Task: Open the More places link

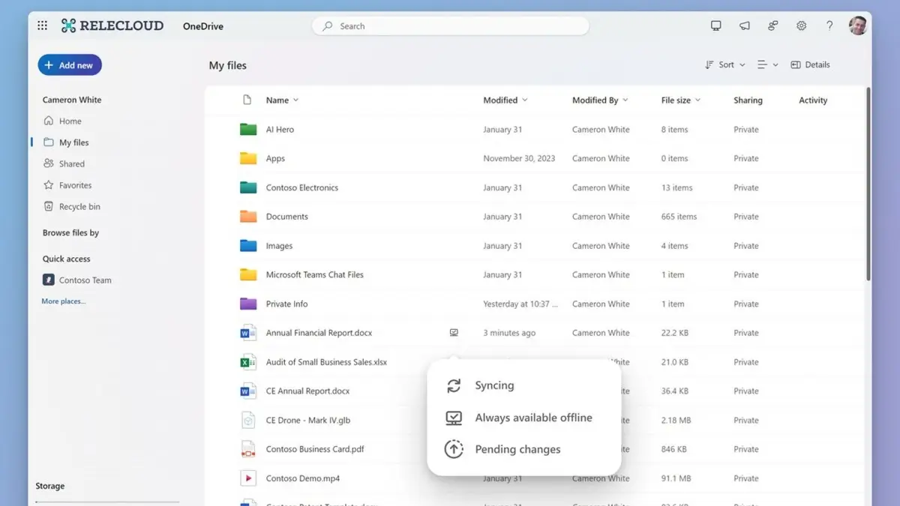Action: [x=64, y=301]
